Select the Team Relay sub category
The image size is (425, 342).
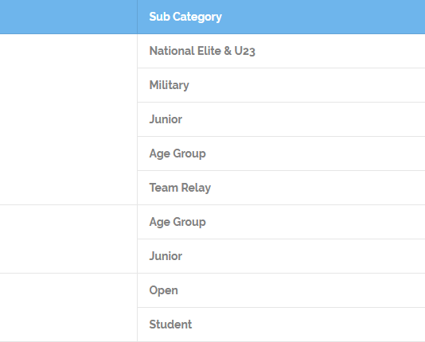(281, 188)
